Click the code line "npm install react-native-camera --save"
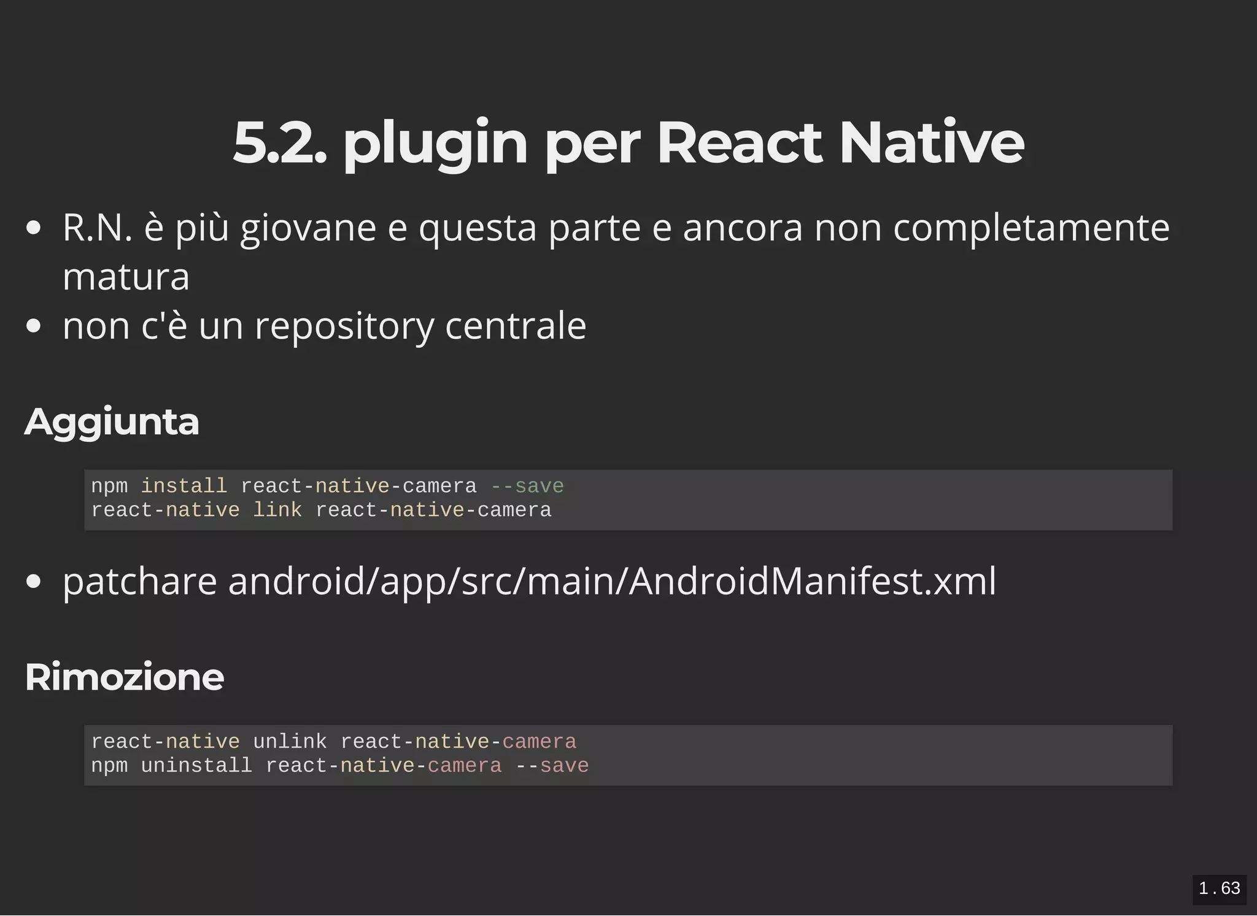The image size is (1257, 916). (327, 486)
